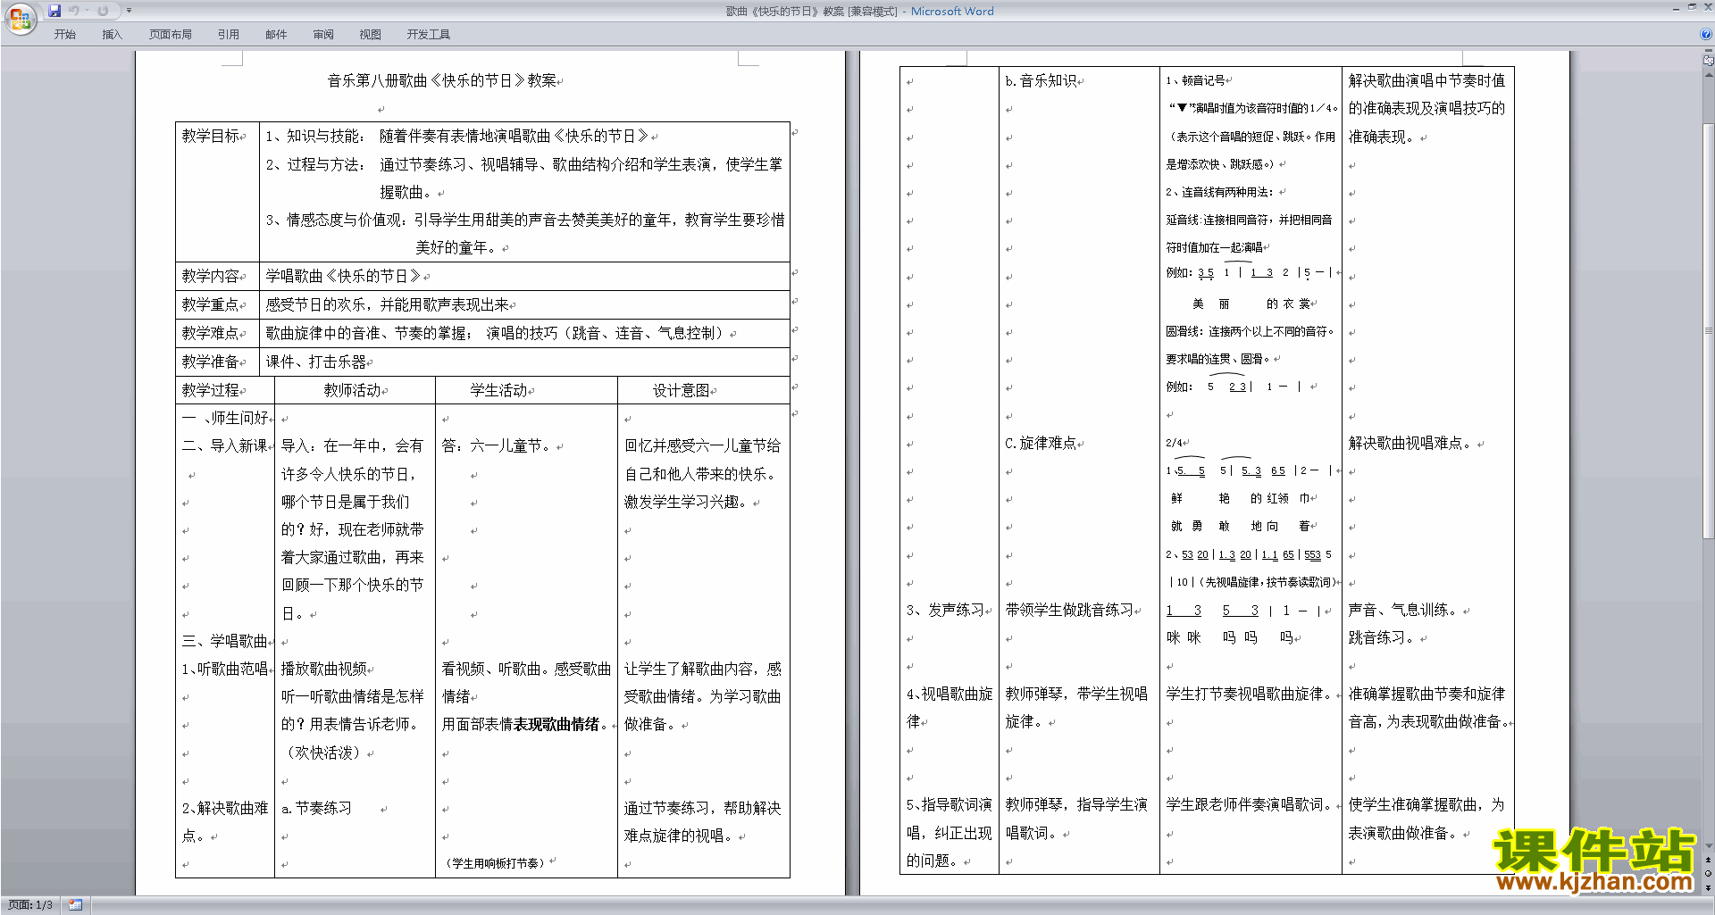Open the Undo history dropdown arrow
The image size is (1715, 915).
point(88,11)
